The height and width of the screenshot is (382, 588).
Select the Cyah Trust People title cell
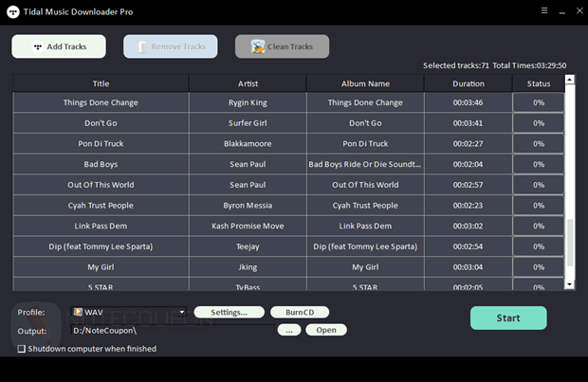101,206
